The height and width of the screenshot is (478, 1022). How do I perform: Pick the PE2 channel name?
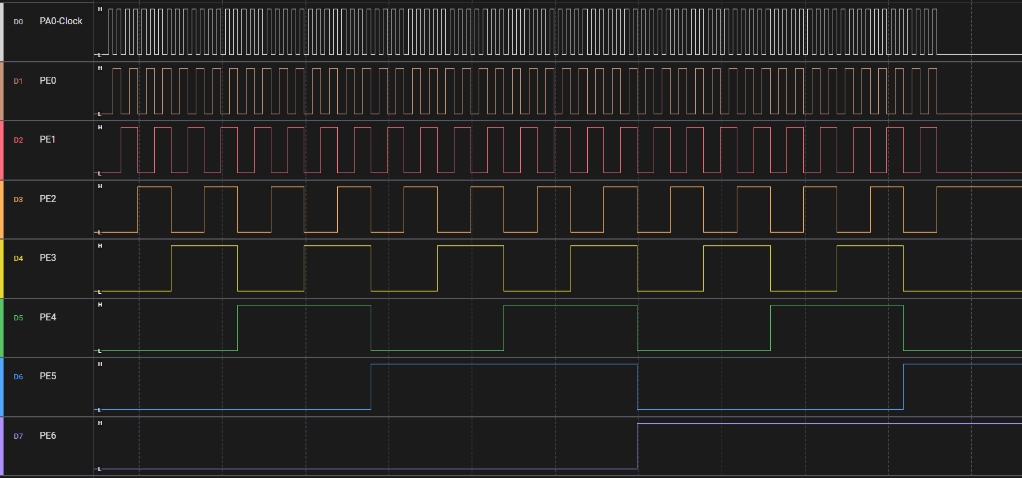coord(48,199)
